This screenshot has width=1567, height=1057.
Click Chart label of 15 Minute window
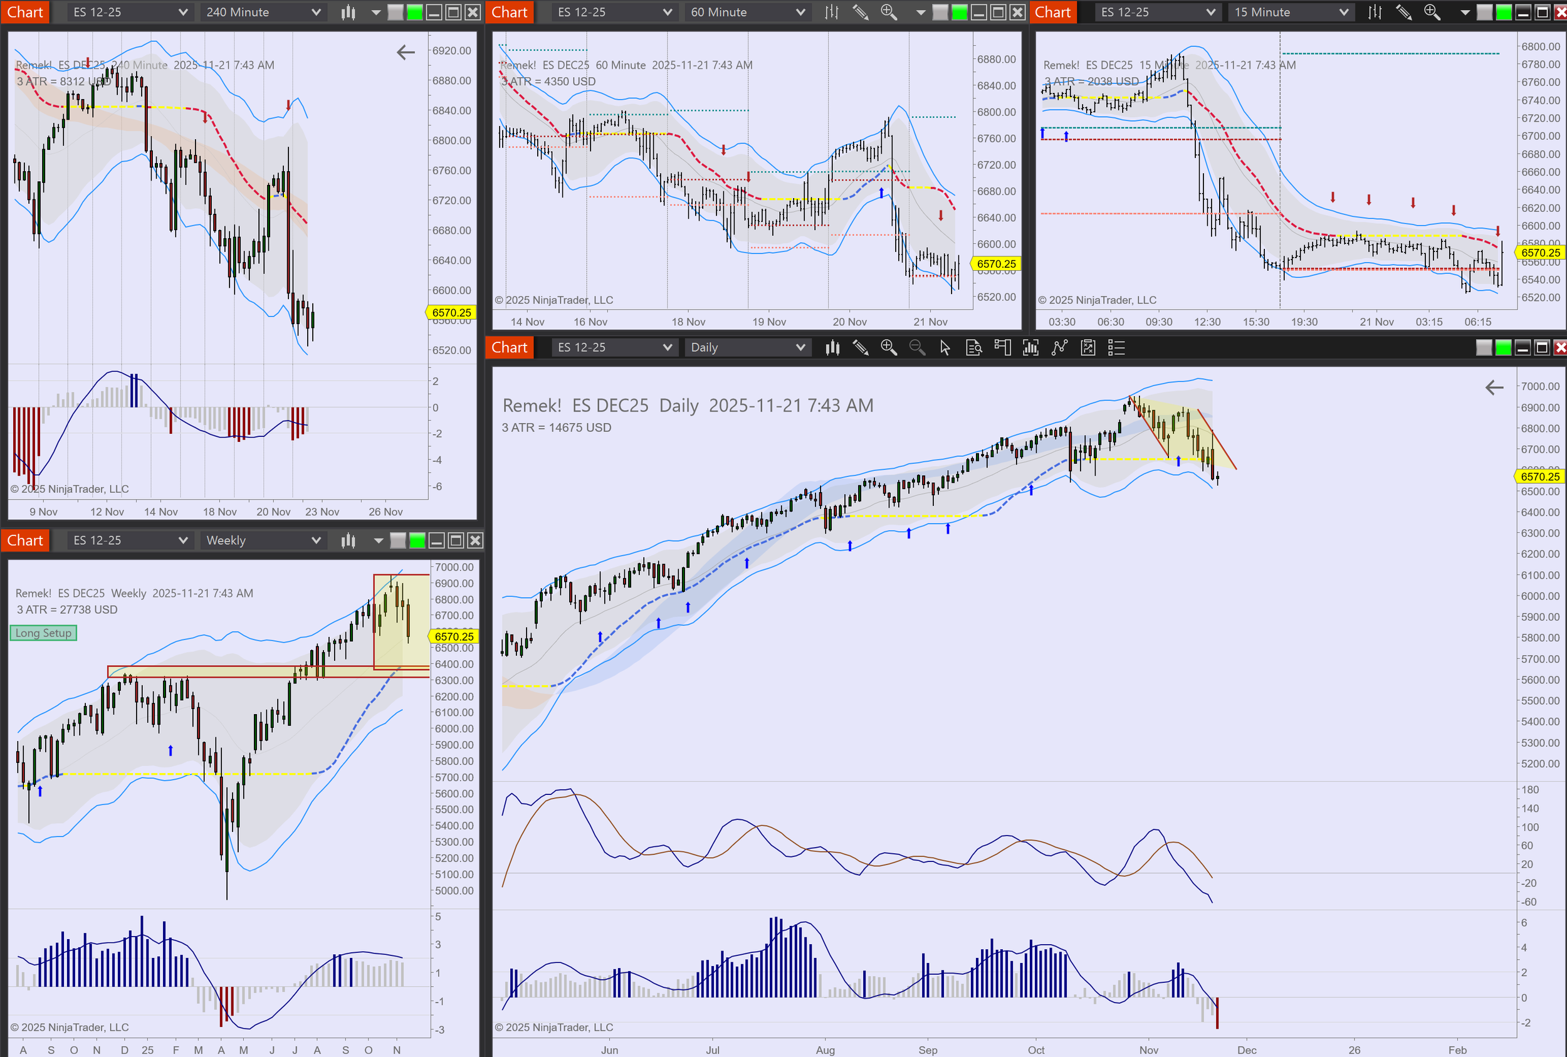1053,12
